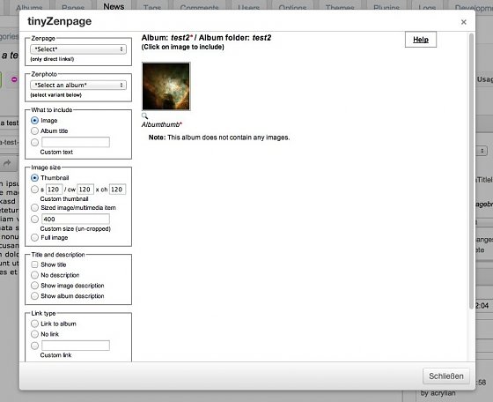Viewport: 493px width, 402px height.
Task: Click the Help link
Action: click(421, 40)
